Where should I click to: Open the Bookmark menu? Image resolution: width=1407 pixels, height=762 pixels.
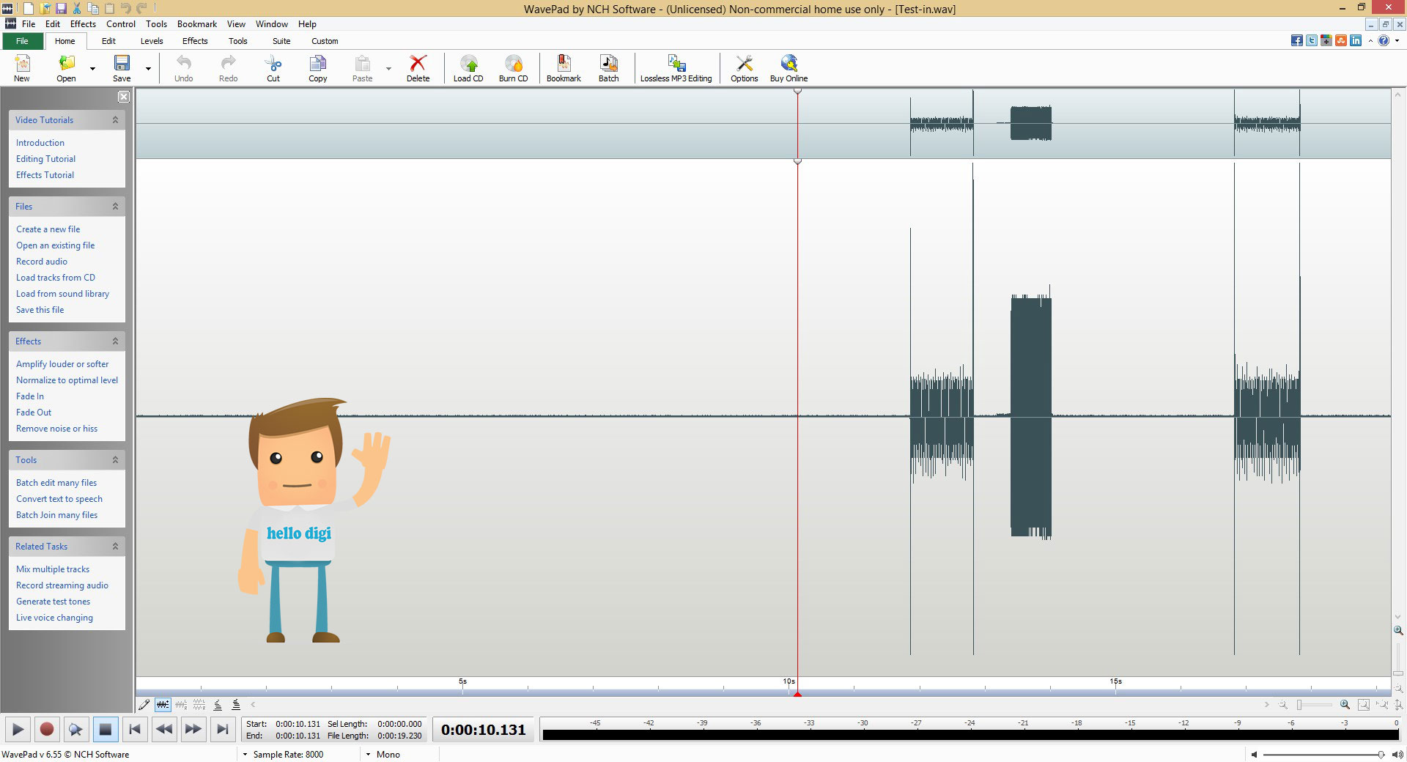pyautogui.click(x=196, y=23)
